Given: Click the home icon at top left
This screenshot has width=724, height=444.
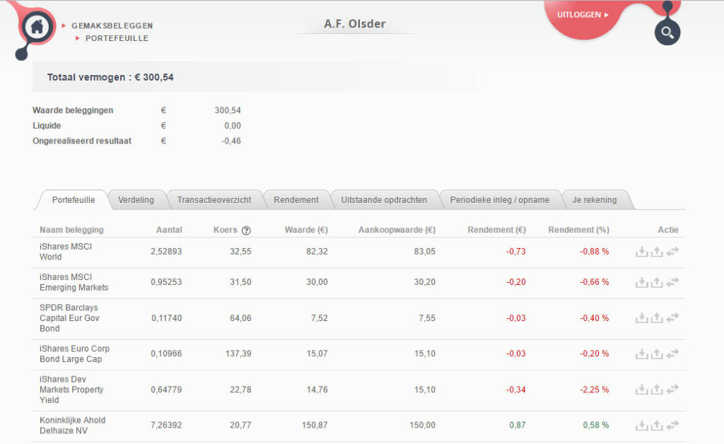Looking at the screenshot, I should tap(37, 26).
